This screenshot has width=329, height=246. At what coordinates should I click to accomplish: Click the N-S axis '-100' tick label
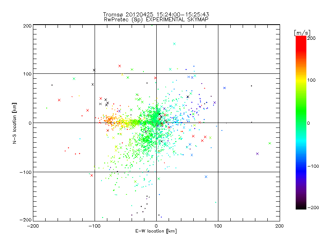click(25, 172)
